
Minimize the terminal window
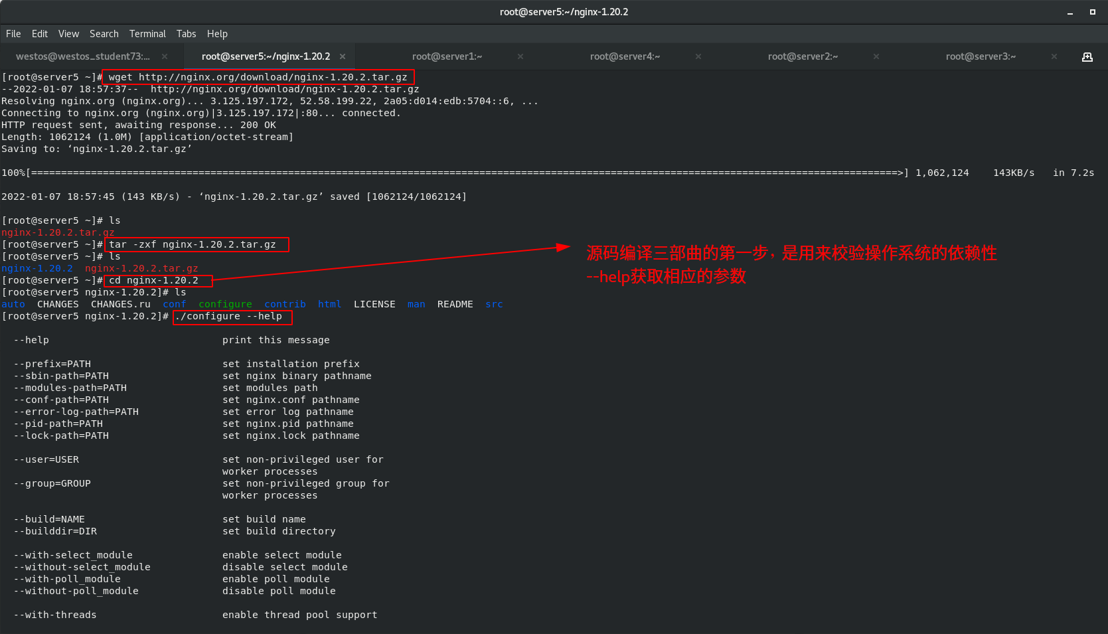(1070, 12)
